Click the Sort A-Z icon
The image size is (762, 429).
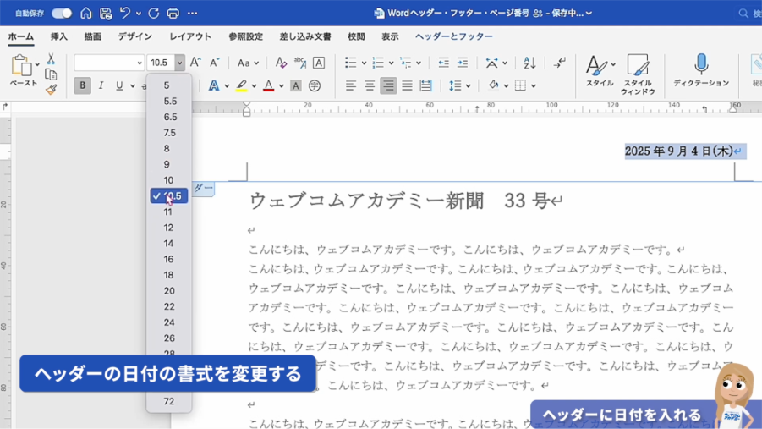click(x=529, y=63)
